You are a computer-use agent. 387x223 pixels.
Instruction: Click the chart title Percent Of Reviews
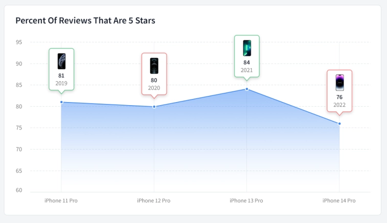85,20
